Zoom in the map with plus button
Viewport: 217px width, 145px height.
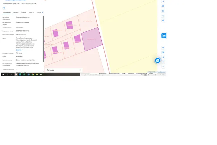(163, 62)
